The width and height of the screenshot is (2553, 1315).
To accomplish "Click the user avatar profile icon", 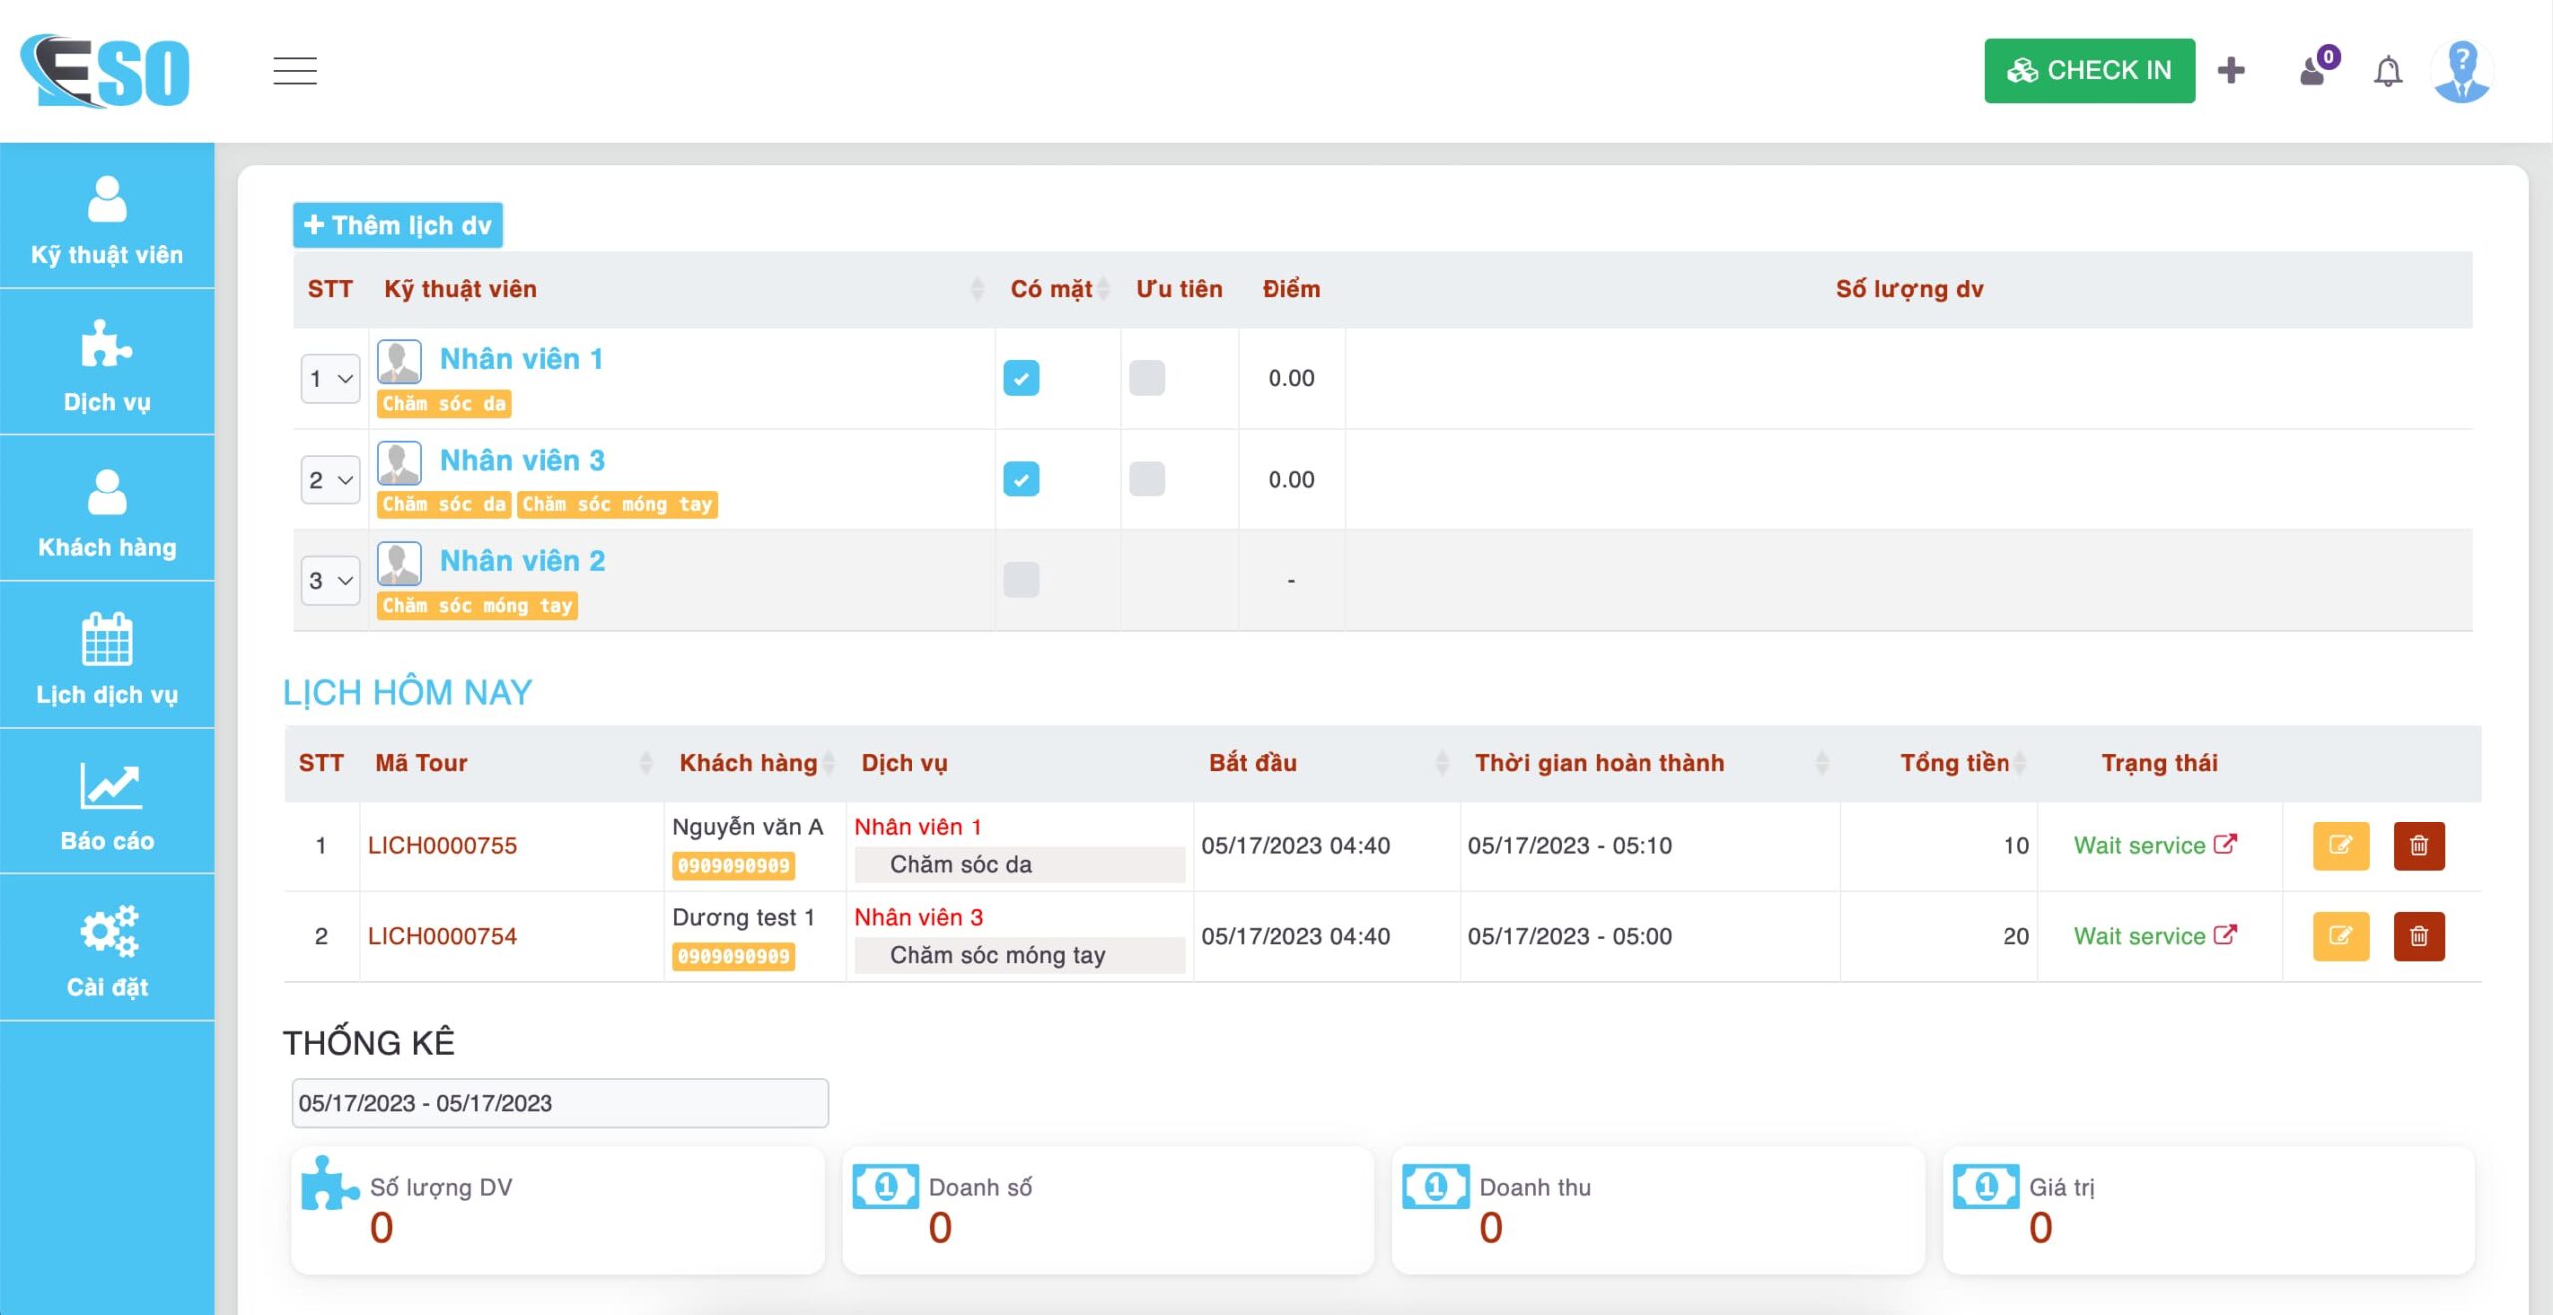I will click(x=2462, y=71).
